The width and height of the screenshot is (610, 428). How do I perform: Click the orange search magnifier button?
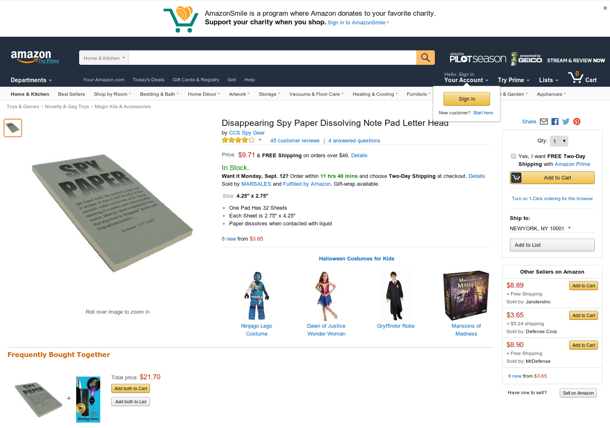click(425, 58)
